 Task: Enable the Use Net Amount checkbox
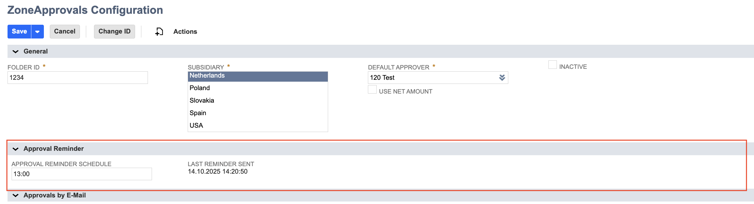pos(372,89)
